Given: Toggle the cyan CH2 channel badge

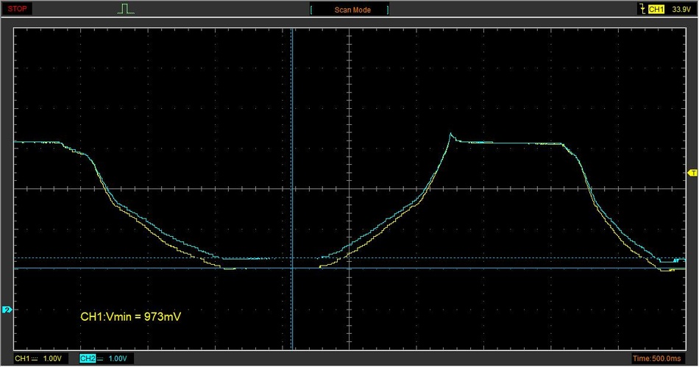Looking at the screenshot, I should click(88, 358).
